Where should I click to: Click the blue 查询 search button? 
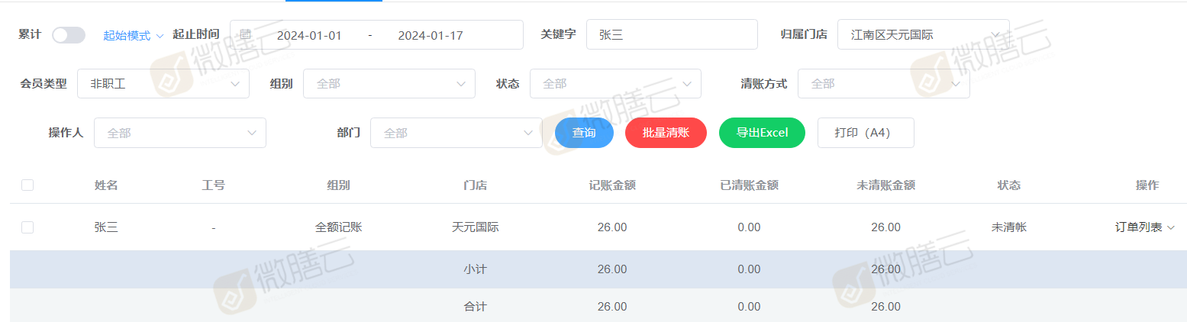coord(584,133)
